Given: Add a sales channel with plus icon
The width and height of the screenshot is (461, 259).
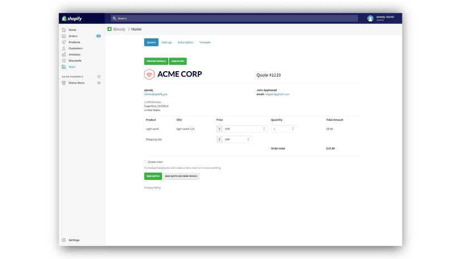Looking at the screenshot, I should click(x=99, y=77).
